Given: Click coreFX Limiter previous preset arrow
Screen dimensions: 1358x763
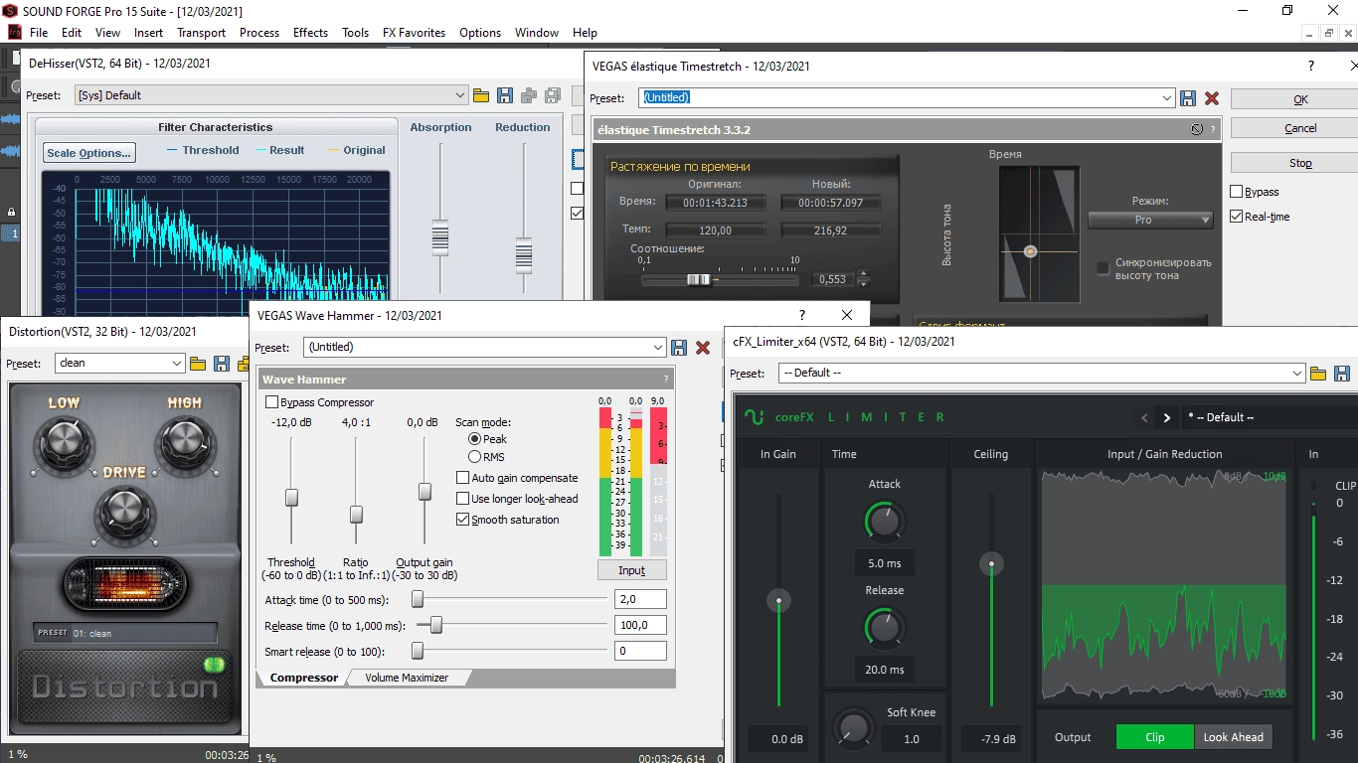Looking at the screenshot, I should pos(1144,418).
